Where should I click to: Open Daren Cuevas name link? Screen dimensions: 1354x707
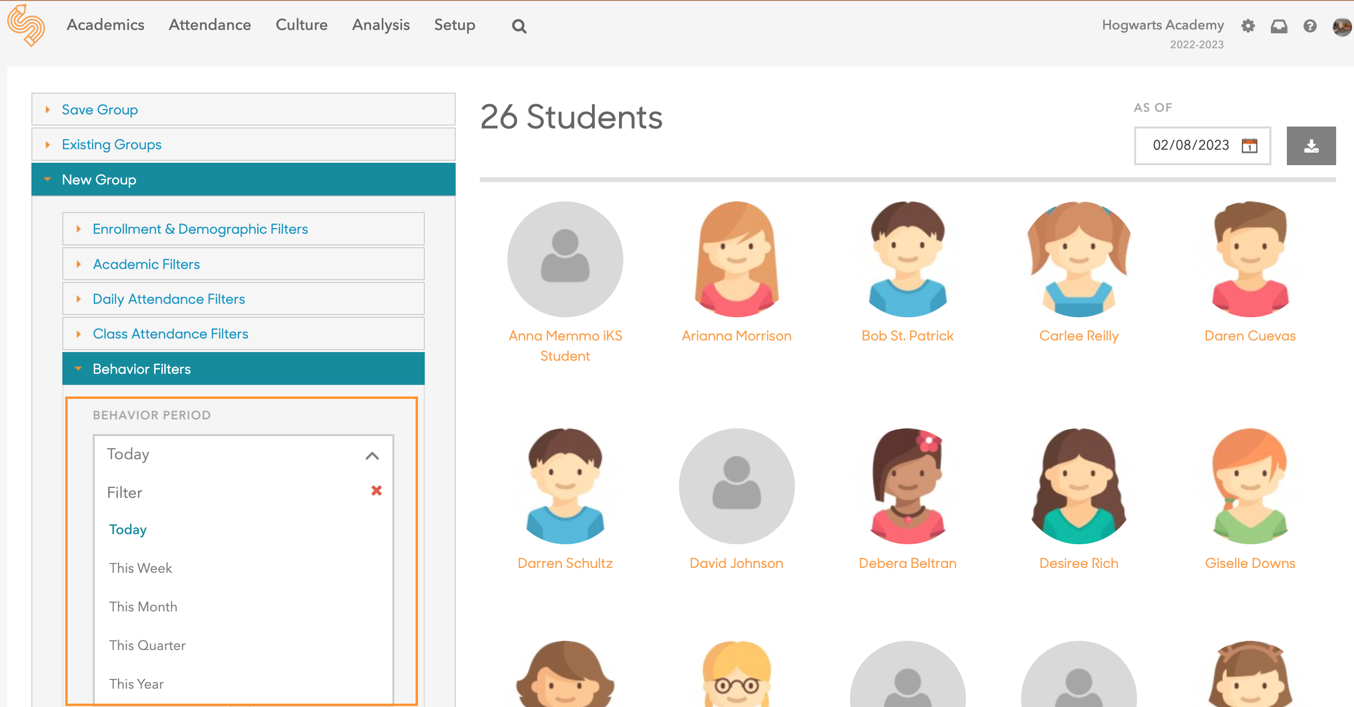pyautogui.click(x=1250, y=336)
